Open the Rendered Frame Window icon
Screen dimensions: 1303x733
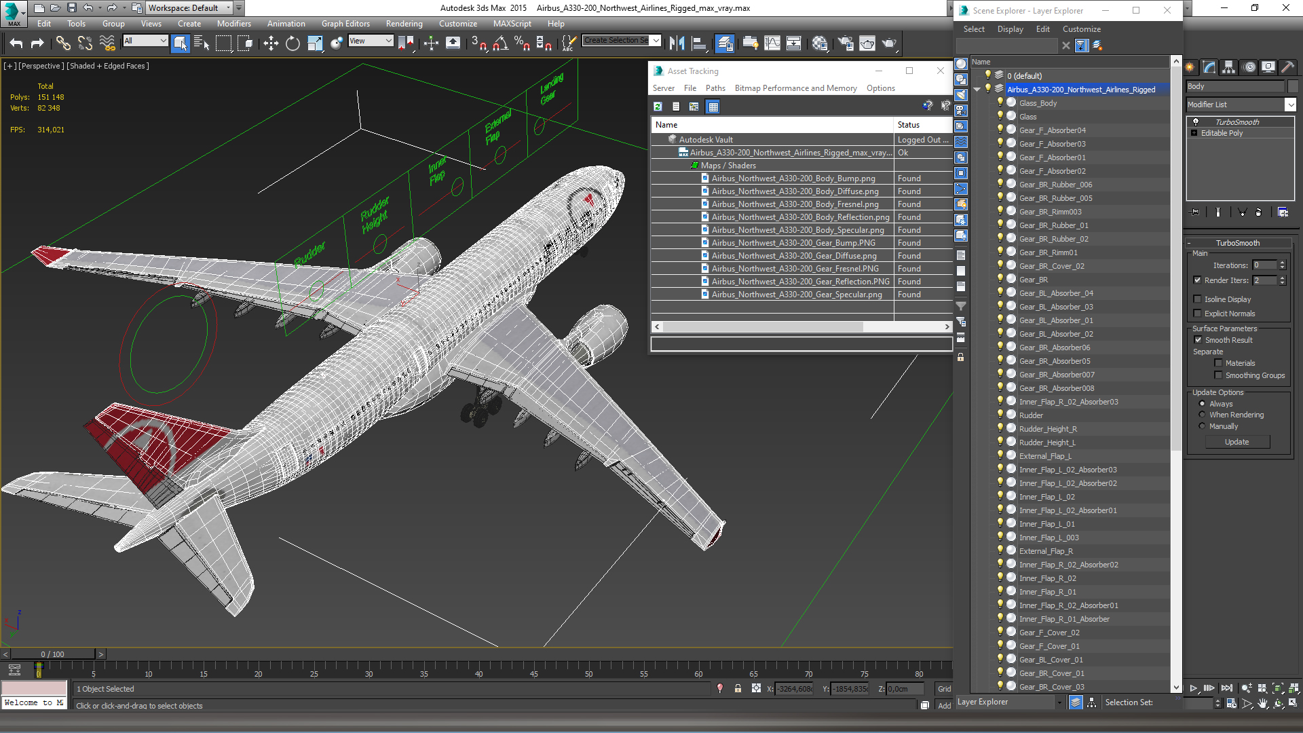[867, 43]
